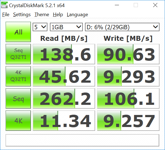165x150 pixels.
Task: Open the Theme menu
Action: (x=42, y=15)
